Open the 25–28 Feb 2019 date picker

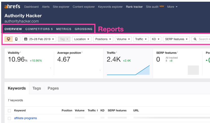click(x=39, y=39)
